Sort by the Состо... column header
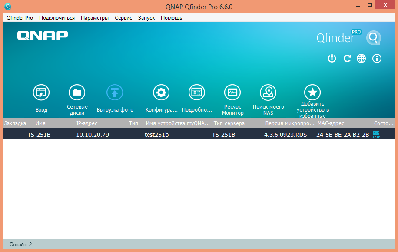This screenshot has height=252, width=398. 384,123
